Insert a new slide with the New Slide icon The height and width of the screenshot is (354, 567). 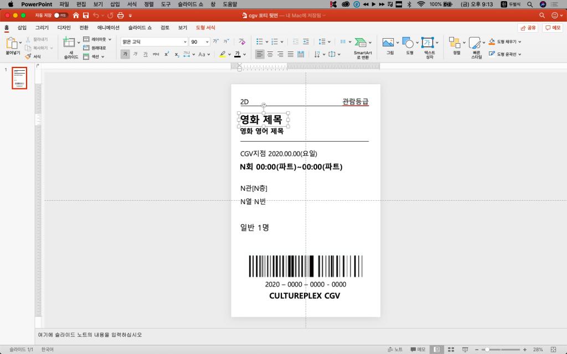click(69, 43)
